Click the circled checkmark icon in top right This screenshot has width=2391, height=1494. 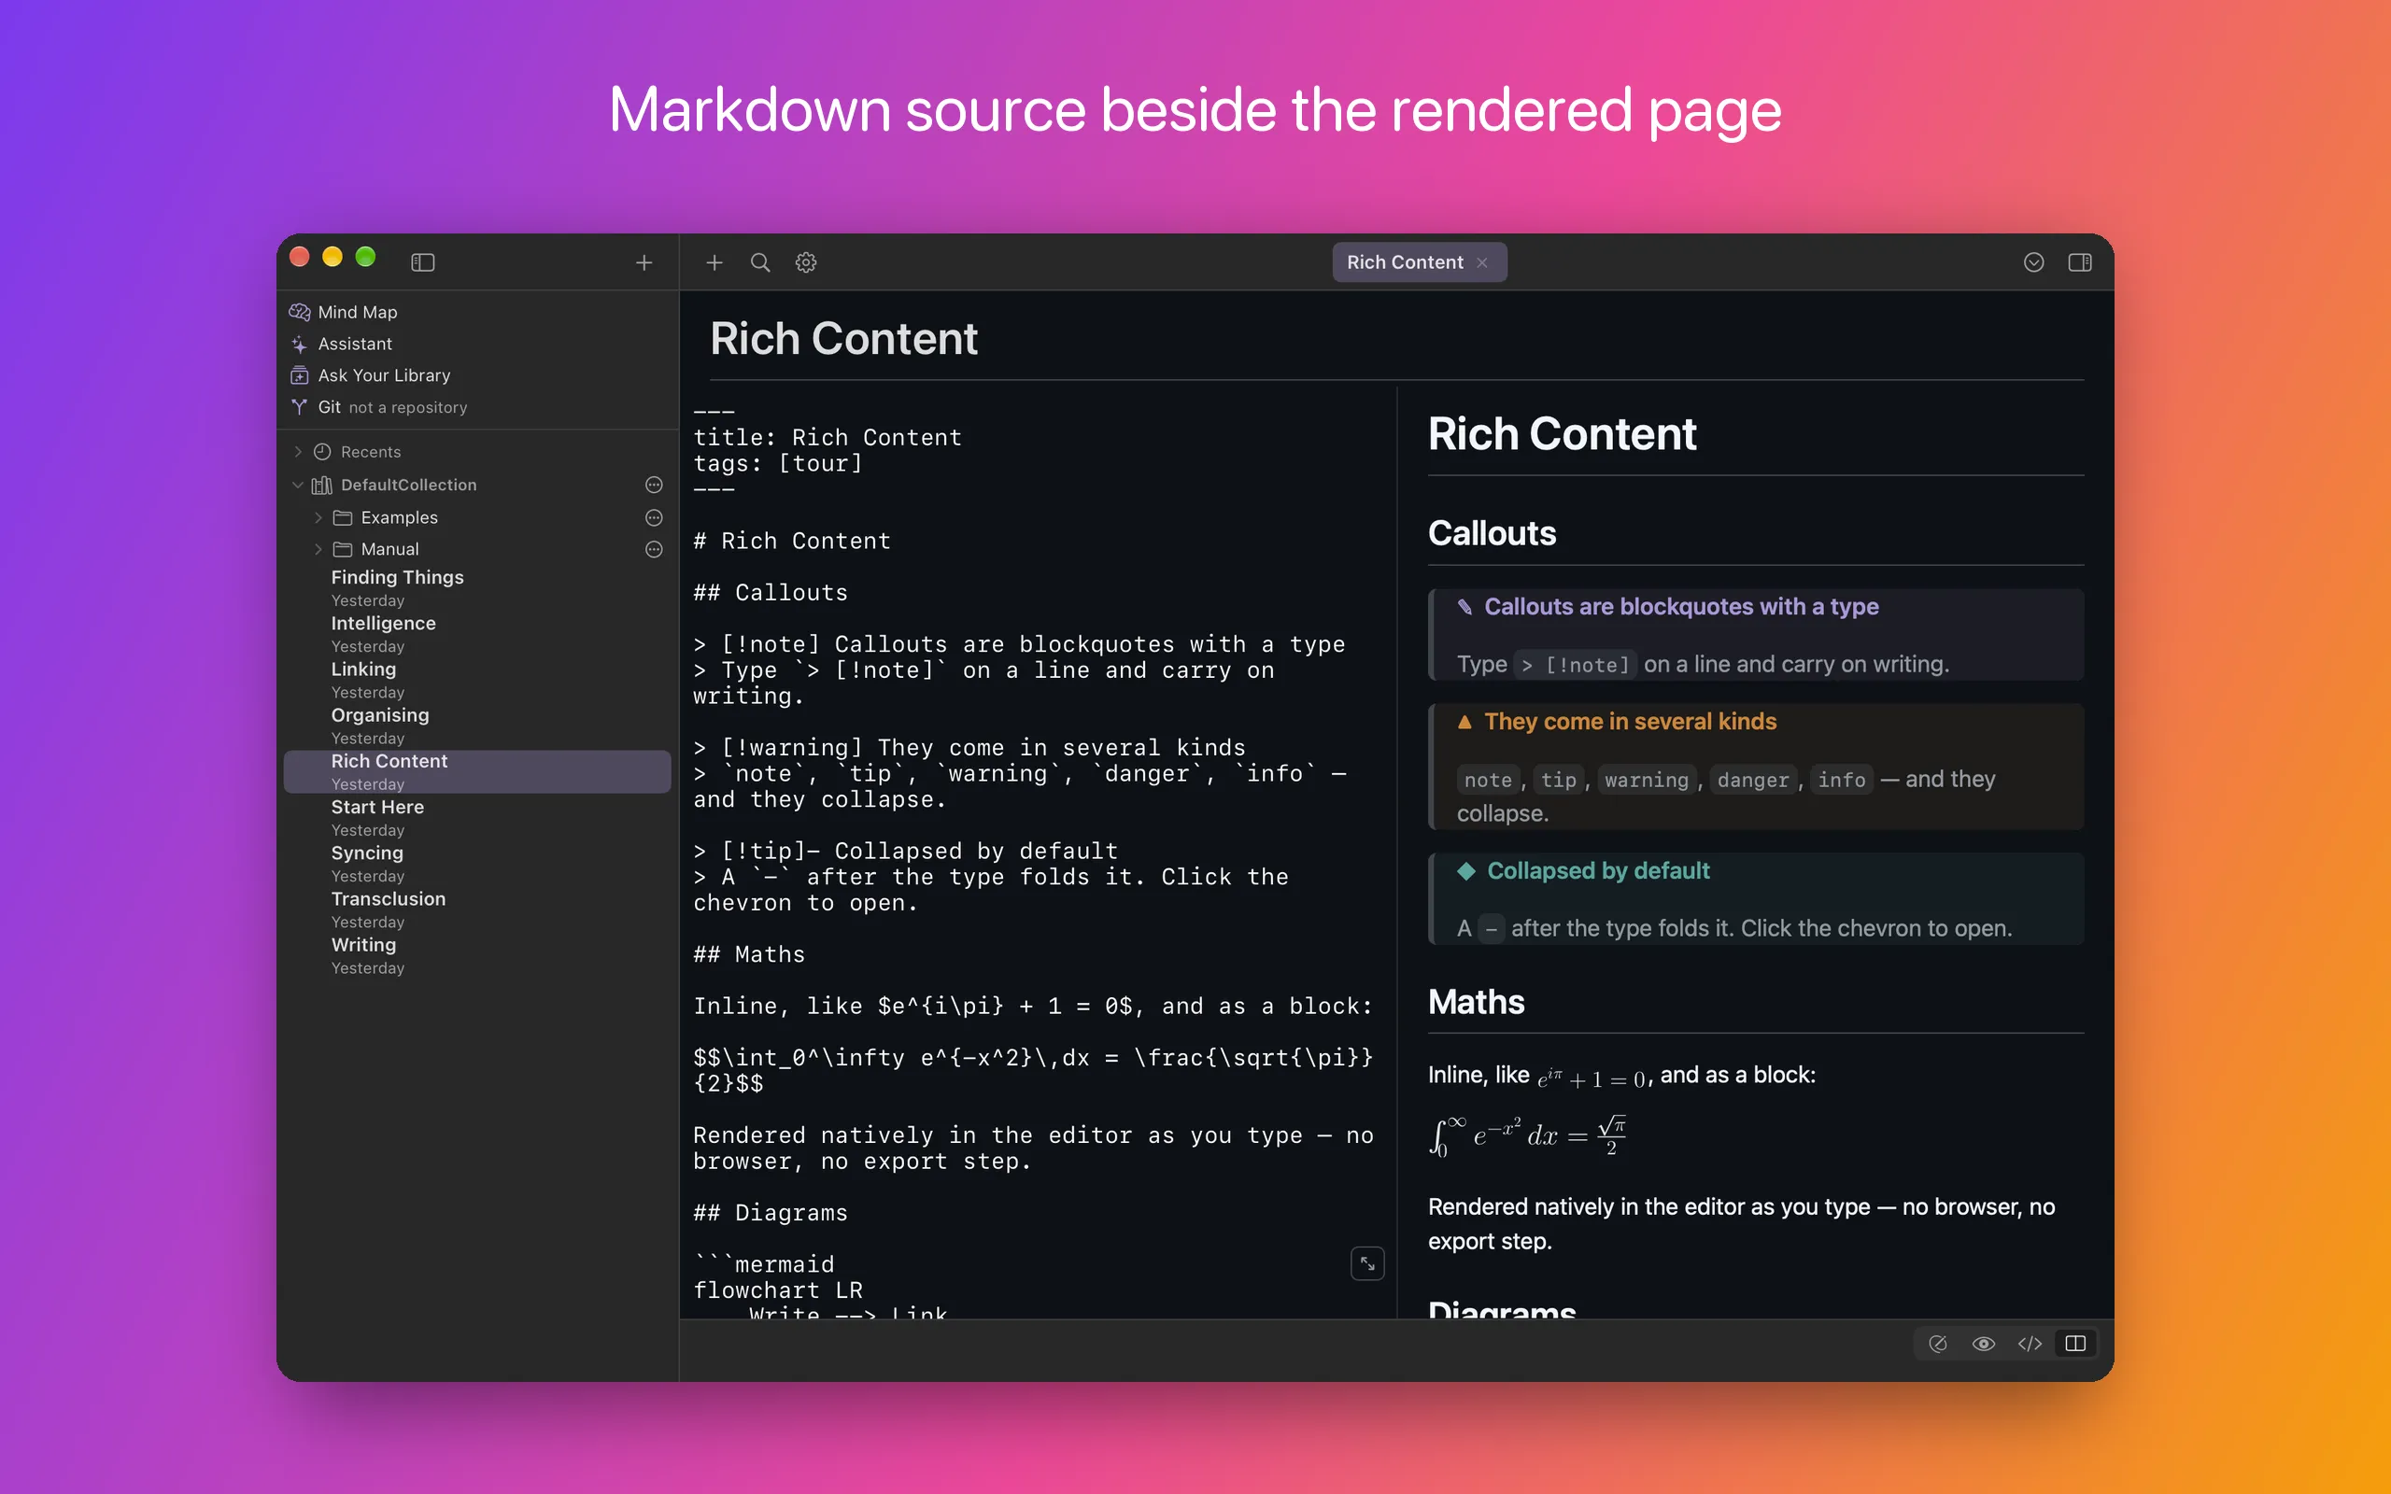point(2033,261)
